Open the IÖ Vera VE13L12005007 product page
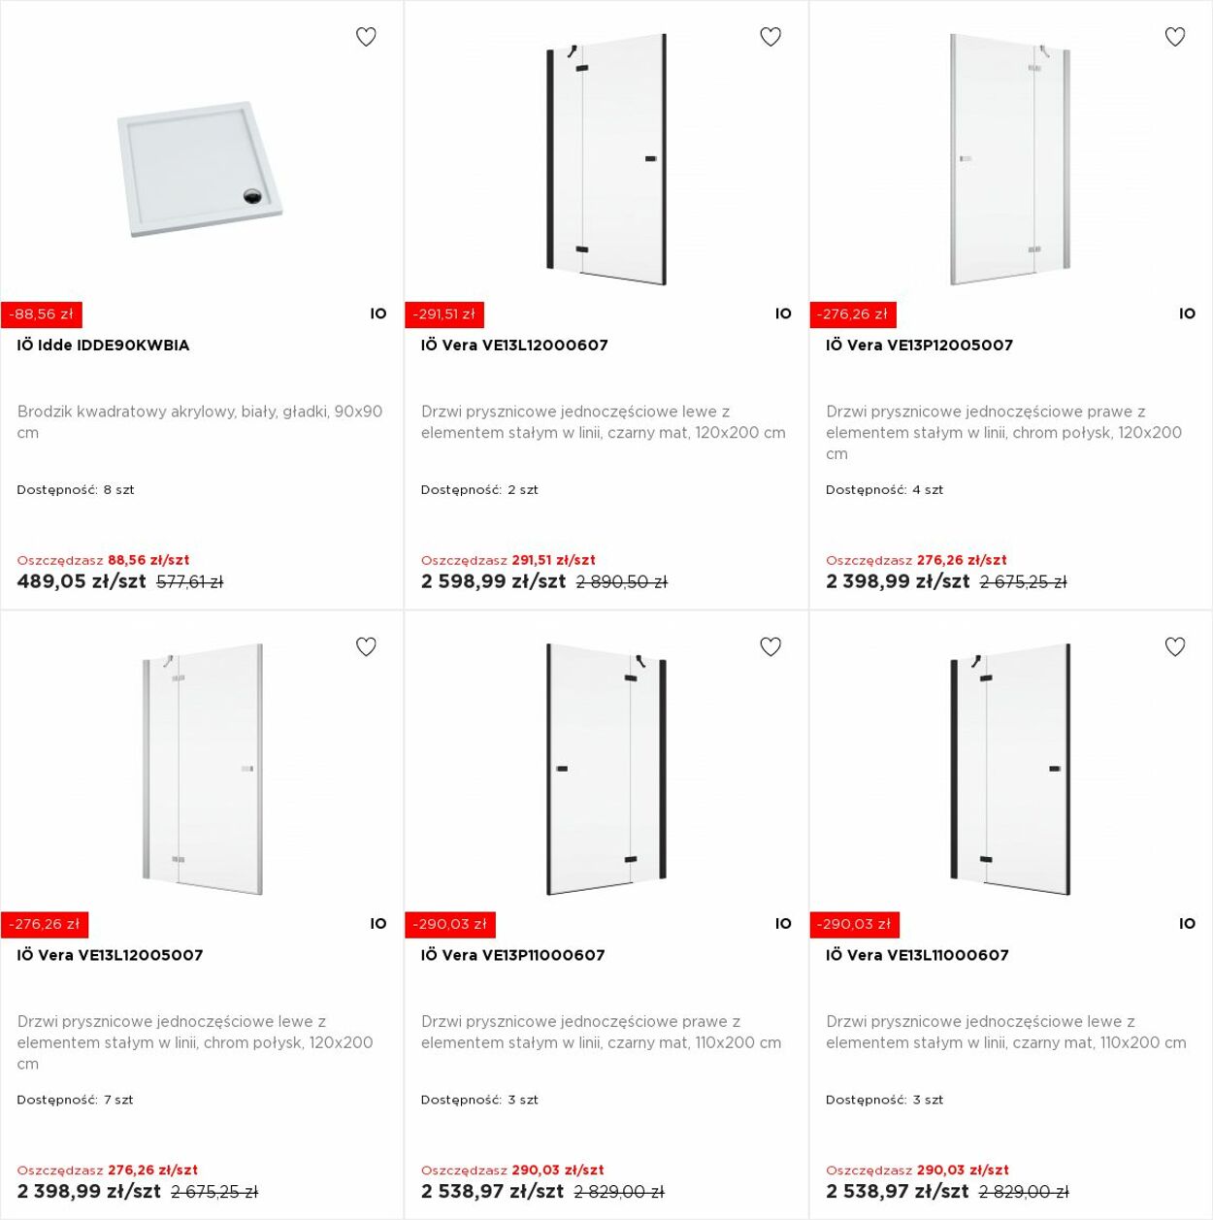Screen dimensions: 1213x1220 pos(110,955)
